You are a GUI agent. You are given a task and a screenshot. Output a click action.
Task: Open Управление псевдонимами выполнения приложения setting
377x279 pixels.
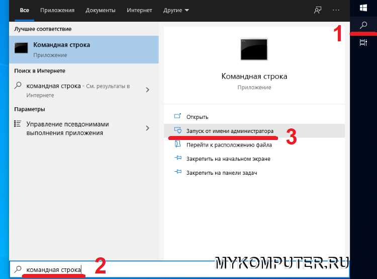pos(67,128)
